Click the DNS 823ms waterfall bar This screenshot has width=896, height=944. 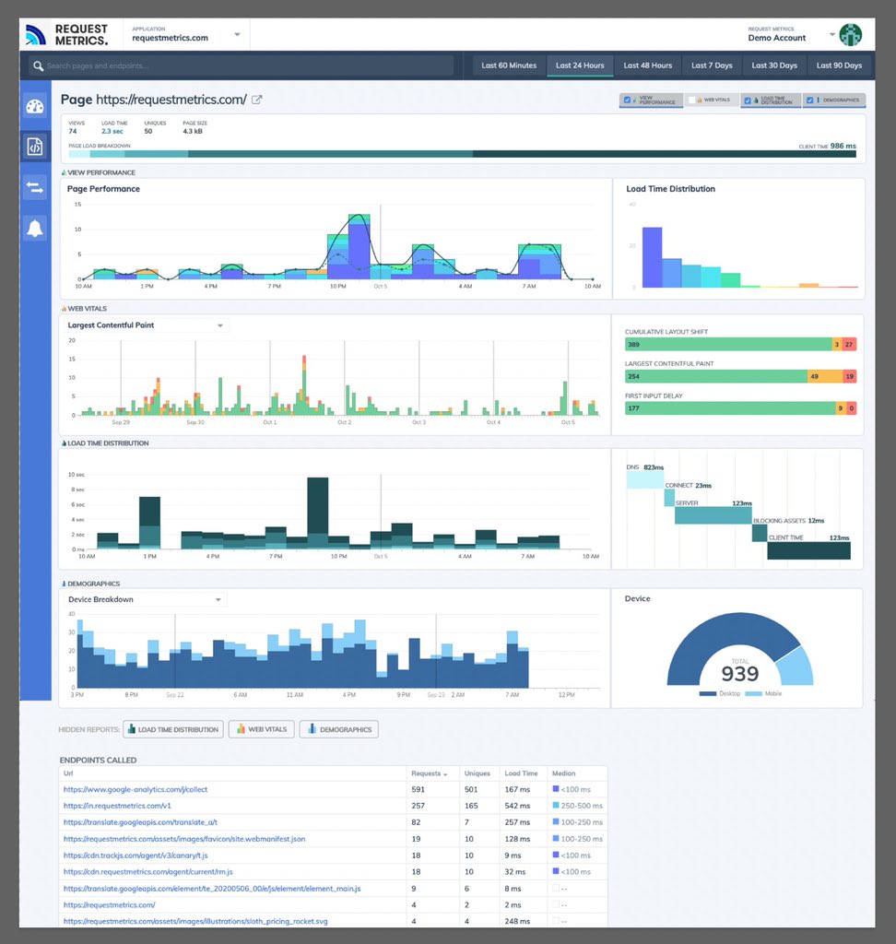(645, 479)
